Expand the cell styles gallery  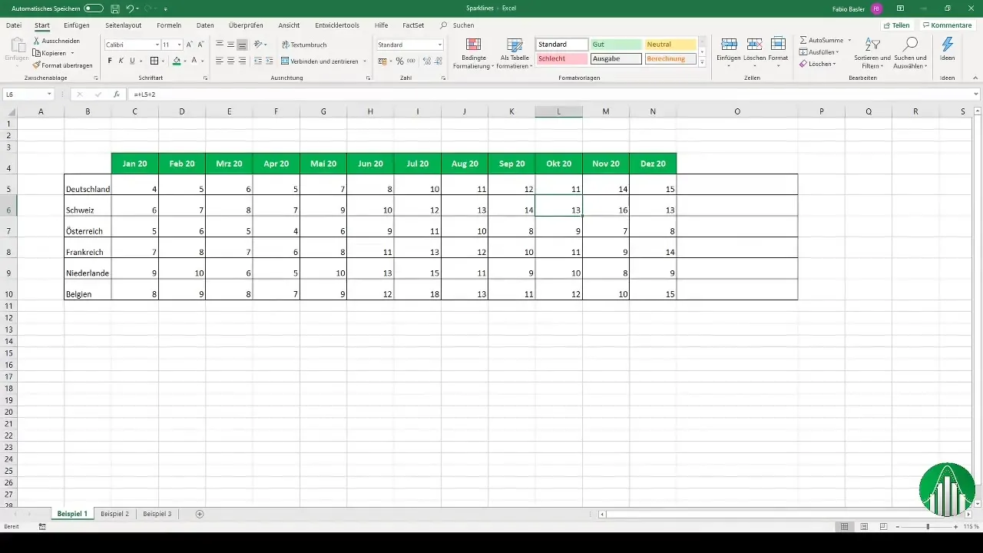coord(702,62)
